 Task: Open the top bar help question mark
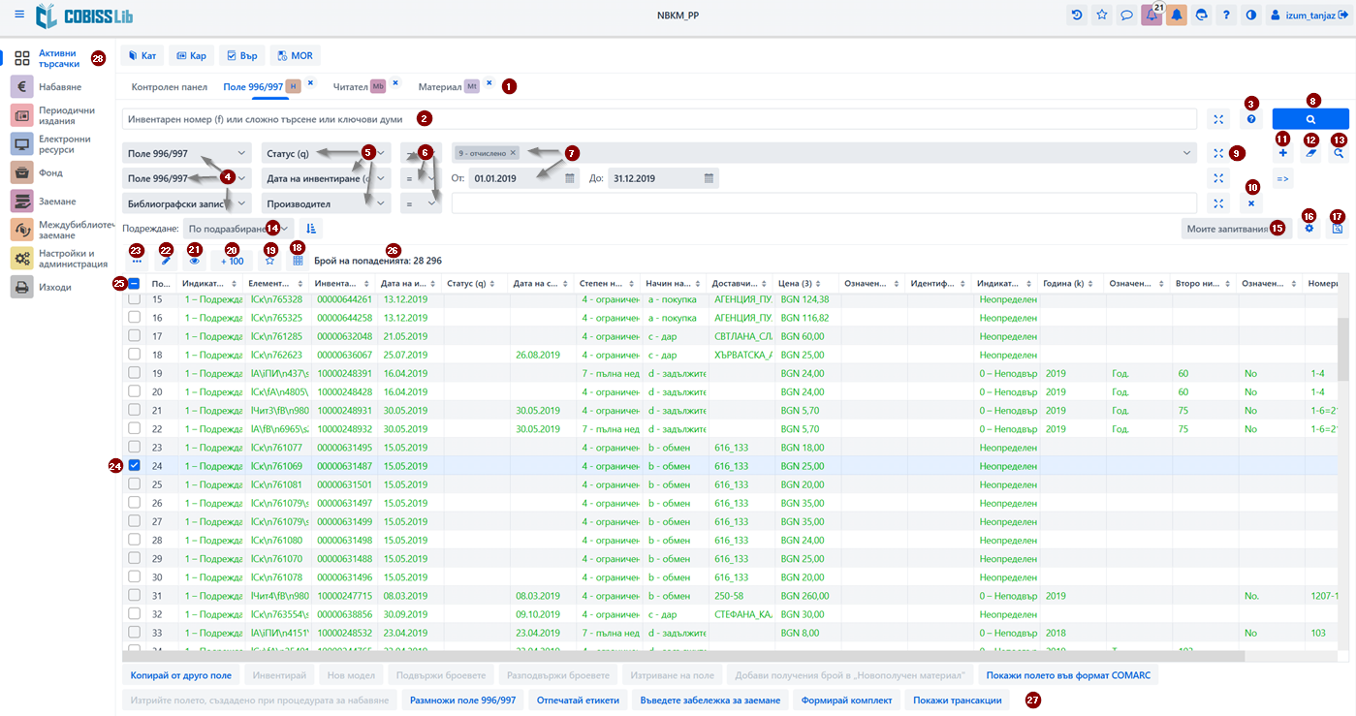click(x=1226, y=15)
